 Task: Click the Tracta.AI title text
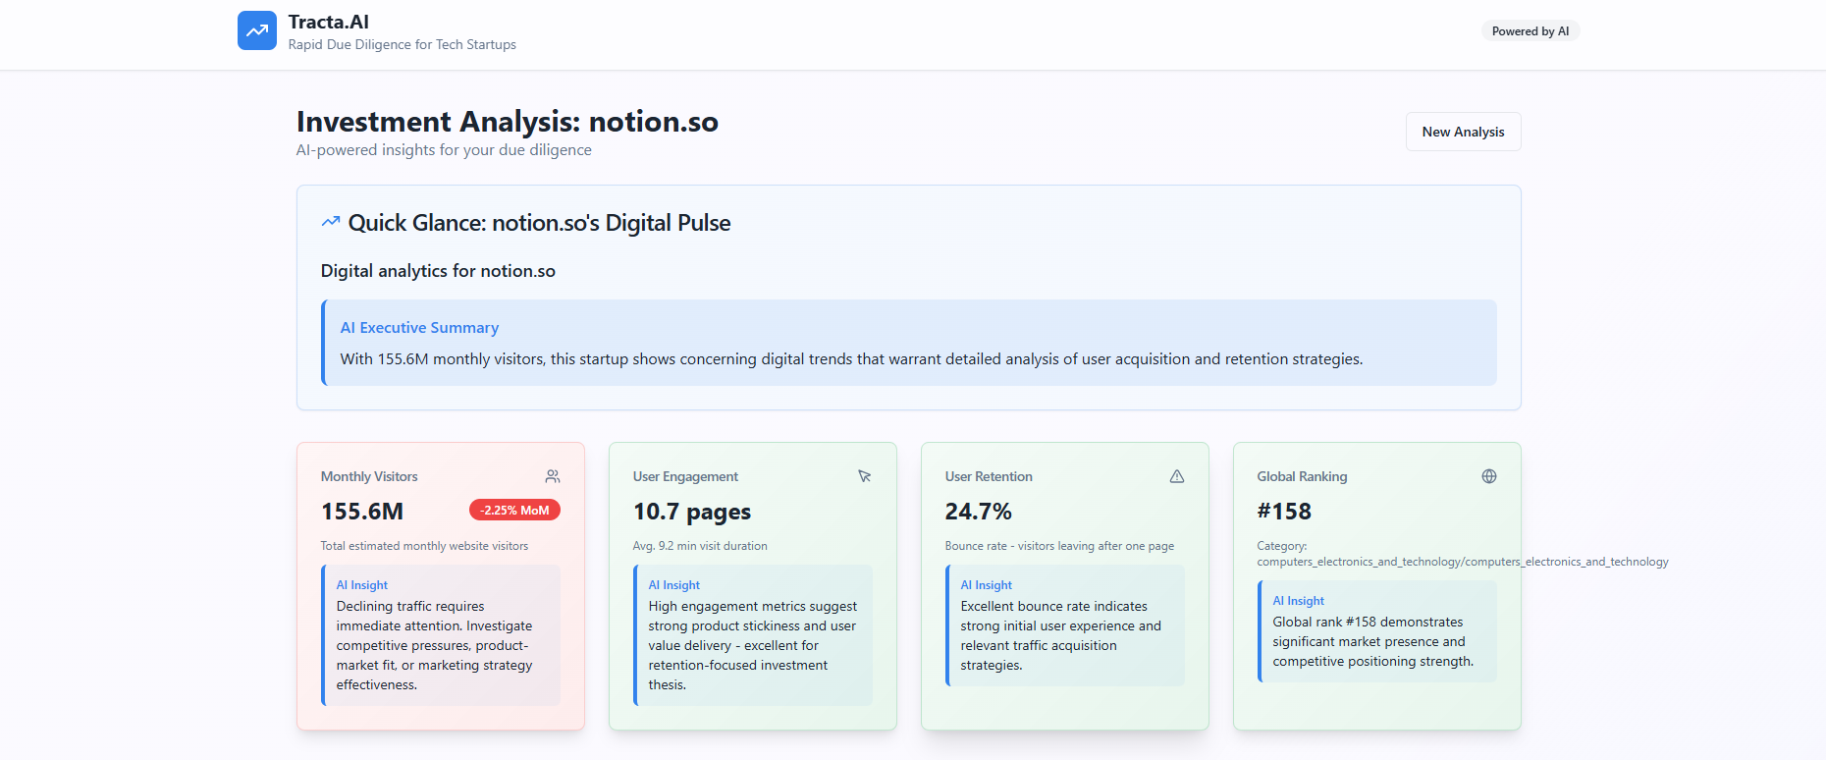pyautogui.click(x=329, y=22)
